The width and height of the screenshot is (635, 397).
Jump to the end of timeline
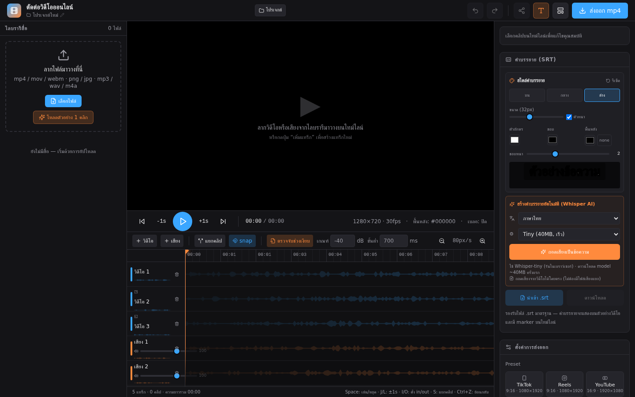click(x=223, y=221)
